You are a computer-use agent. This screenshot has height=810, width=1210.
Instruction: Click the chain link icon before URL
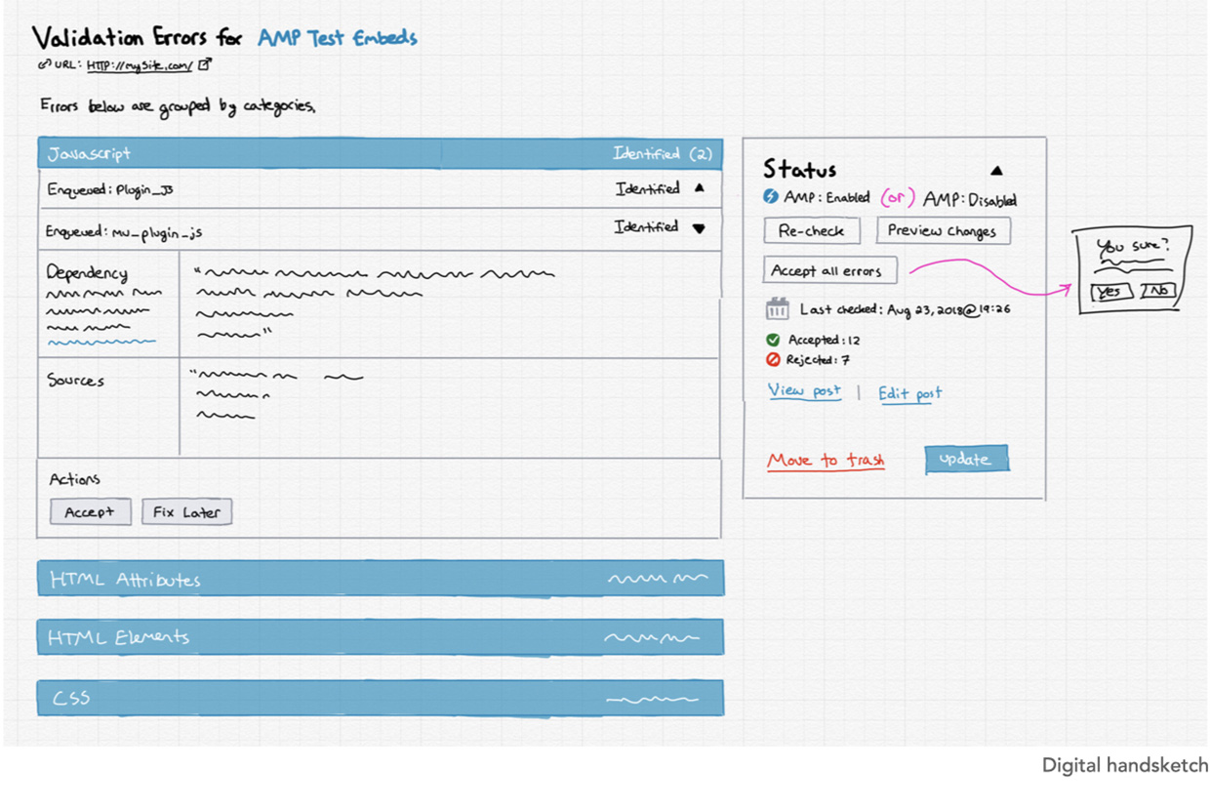(44, 66)
